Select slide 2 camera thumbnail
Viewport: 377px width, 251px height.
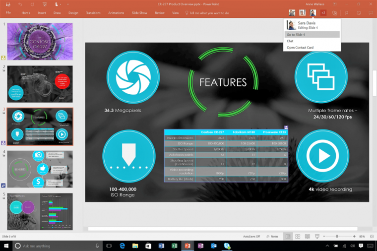(40, 84)
